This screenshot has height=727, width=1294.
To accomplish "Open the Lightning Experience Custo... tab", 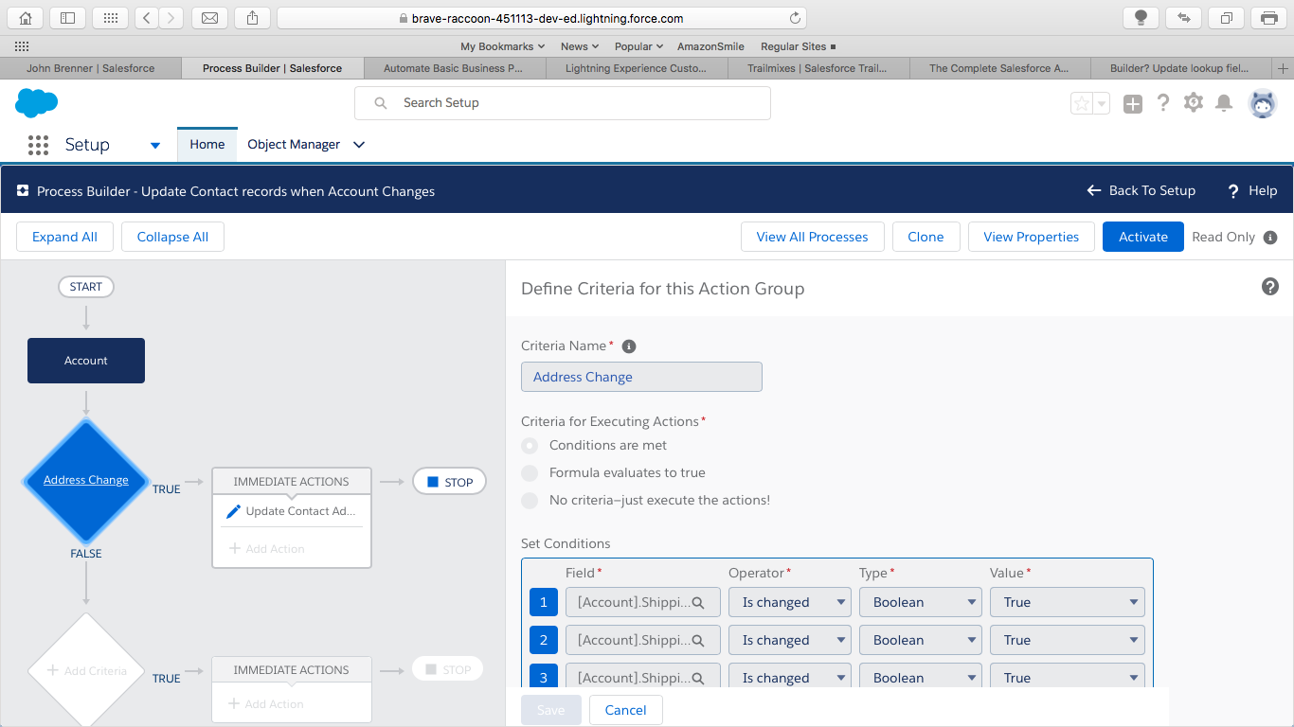I will 636,68.
